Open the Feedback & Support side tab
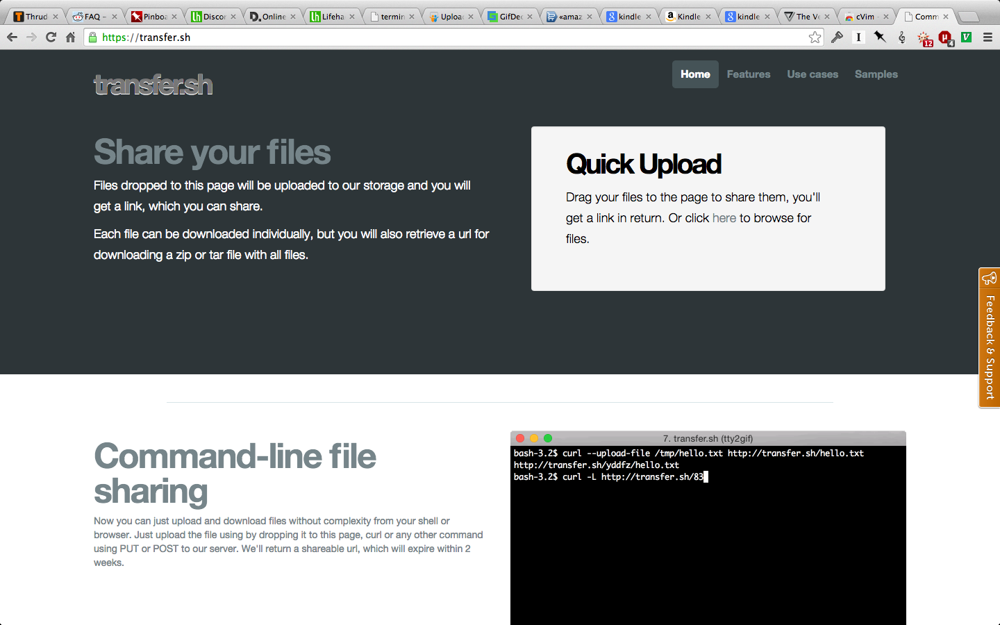 click(x=990, y=337)
